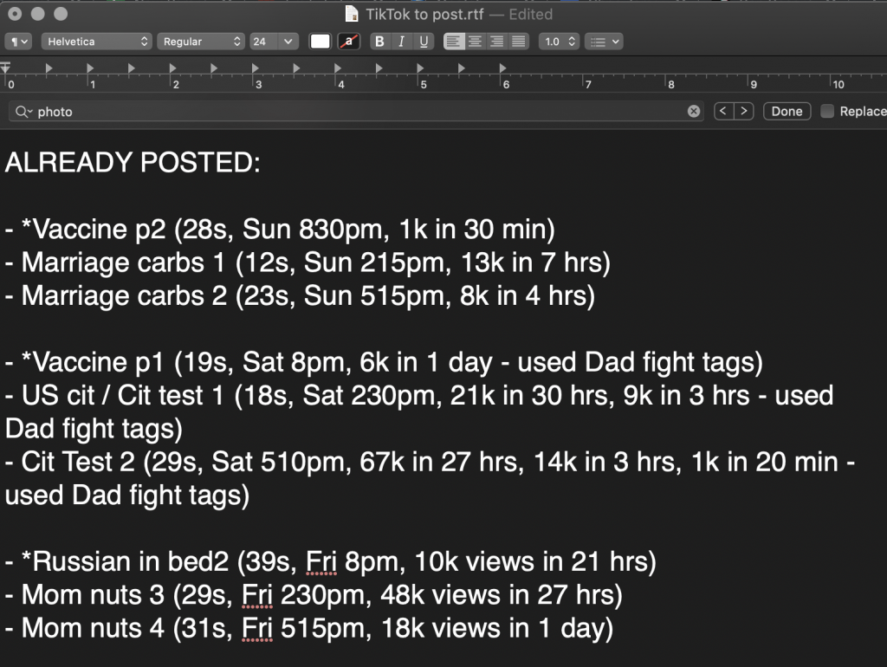887x667 pixels.
Task: Justify the text alignment
Action: (519, 42)
